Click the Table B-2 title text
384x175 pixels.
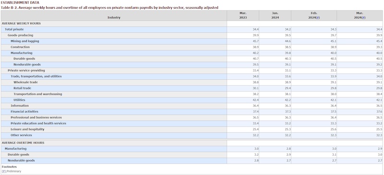(110, 8)
